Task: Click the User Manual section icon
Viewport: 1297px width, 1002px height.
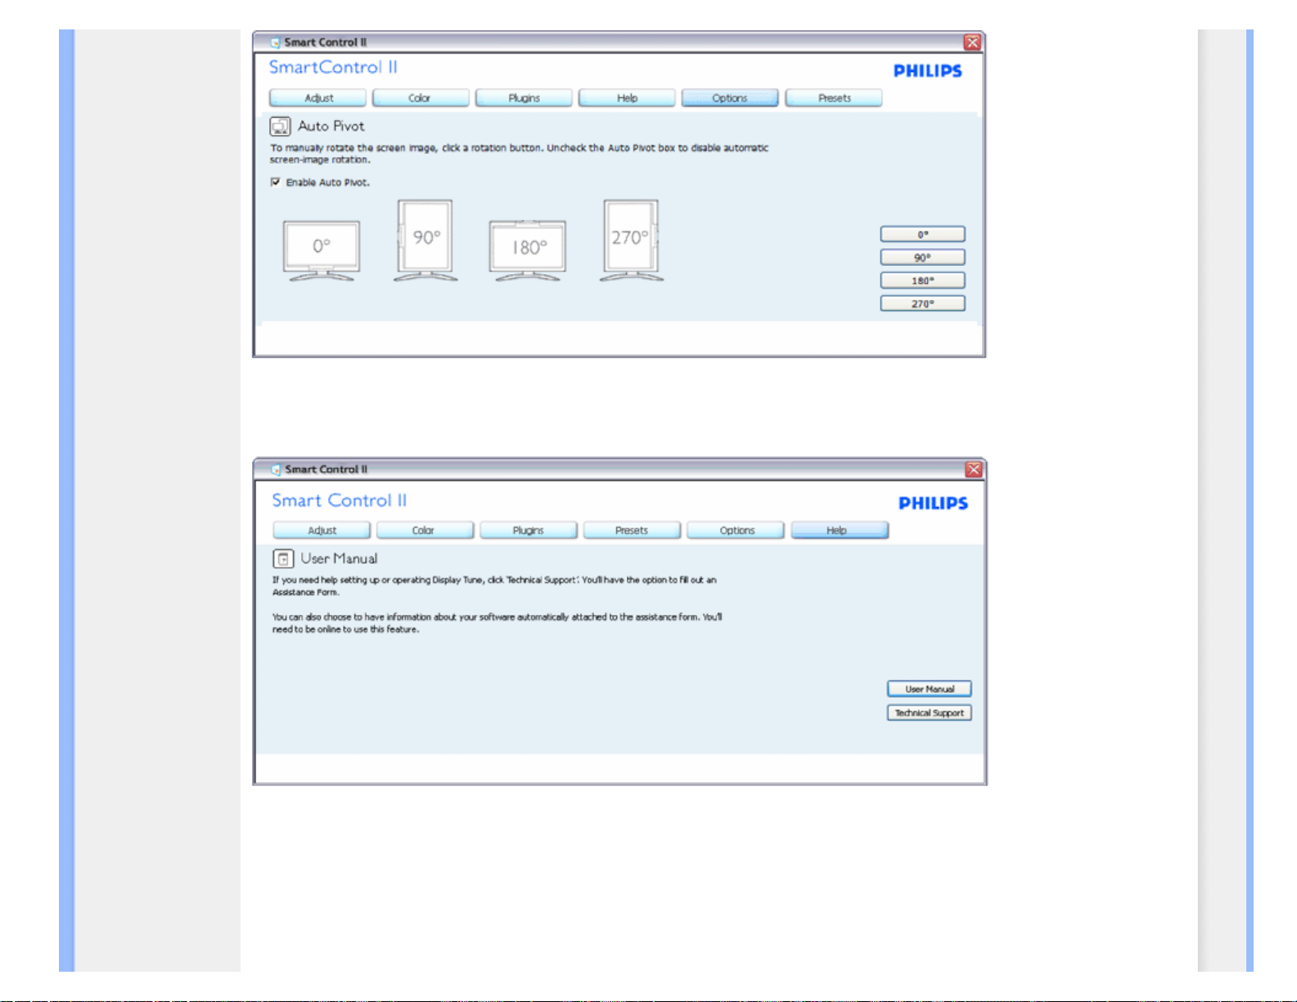Action: 283,559
